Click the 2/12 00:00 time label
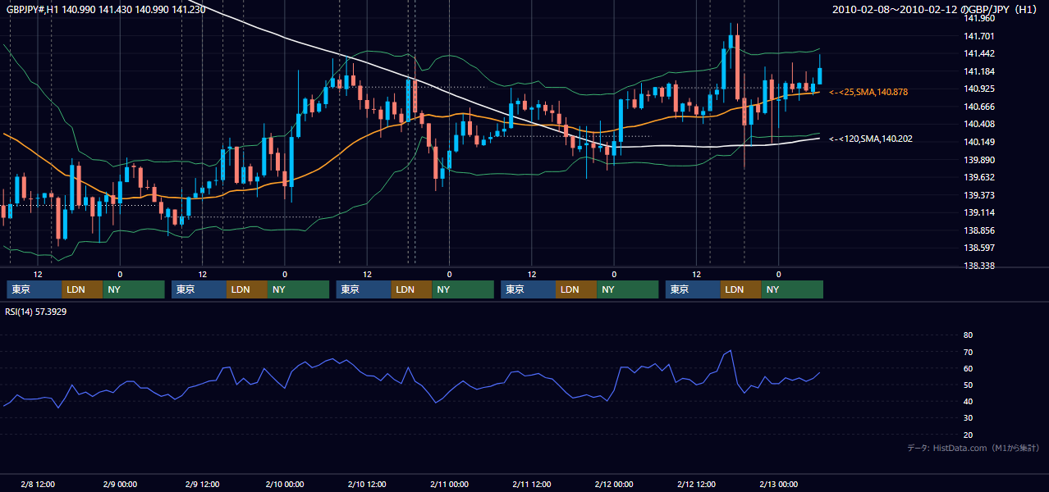1049x492 pixels. 613,484
